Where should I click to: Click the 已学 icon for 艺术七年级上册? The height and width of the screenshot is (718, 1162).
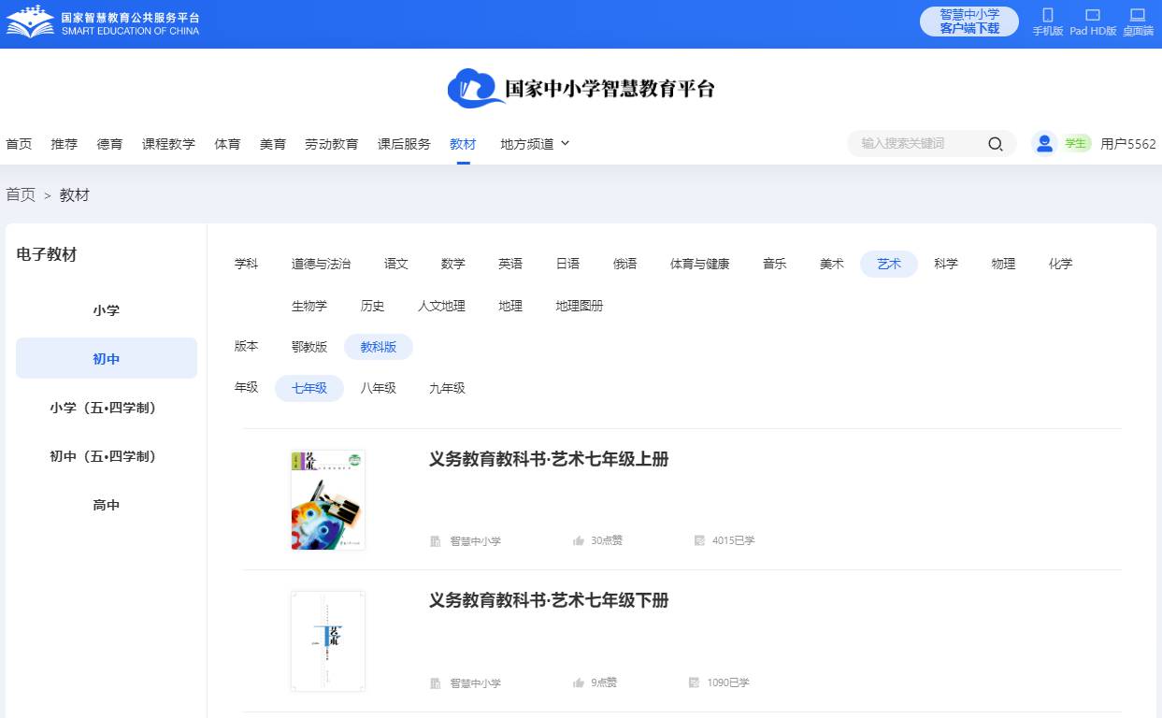(x=699, y=540)
